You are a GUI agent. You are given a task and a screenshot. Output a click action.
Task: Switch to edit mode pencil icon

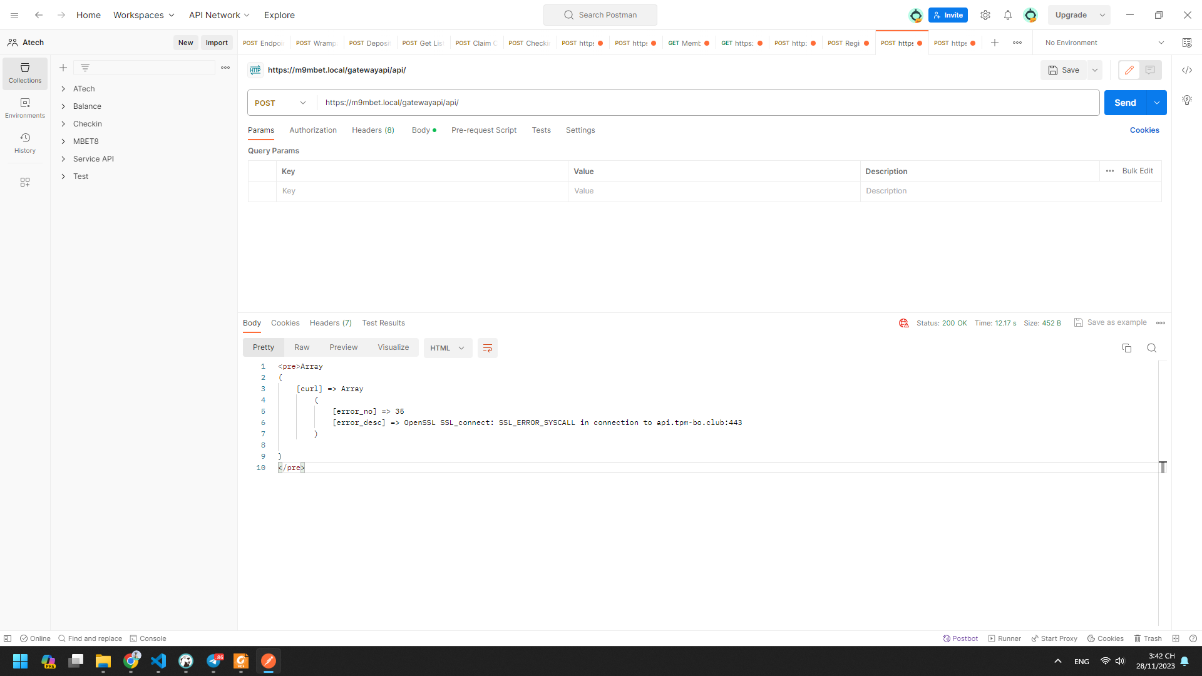1129,70
